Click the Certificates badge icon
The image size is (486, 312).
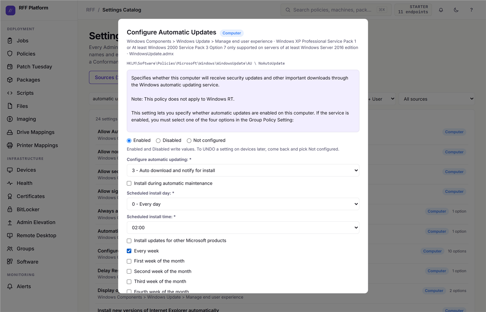[x=10, y=196]
